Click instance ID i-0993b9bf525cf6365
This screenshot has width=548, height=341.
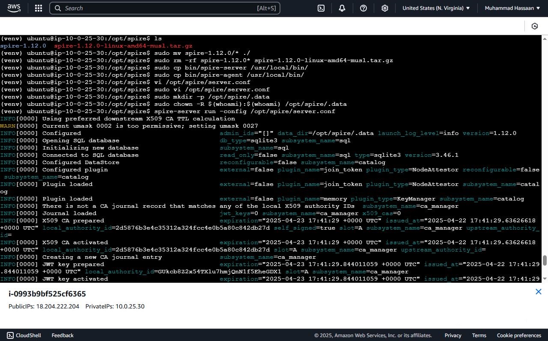(x=47, y=294)
